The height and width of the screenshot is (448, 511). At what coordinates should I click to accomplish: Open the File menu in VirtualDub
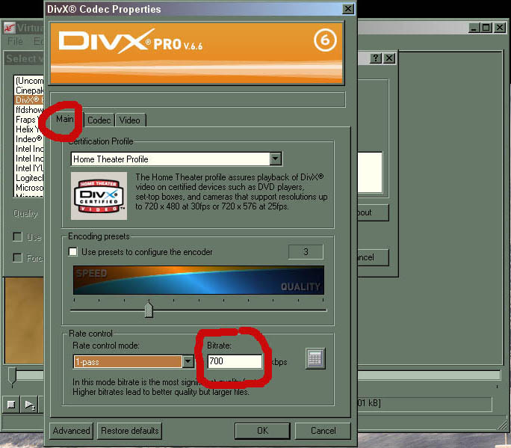click(x=16, y=41)
